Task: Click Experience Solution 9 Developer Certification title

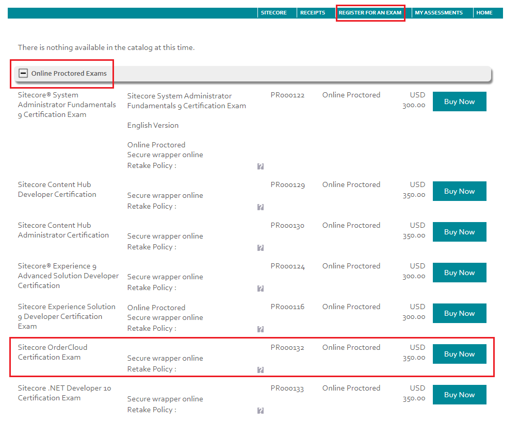Action: pos(67,316)
